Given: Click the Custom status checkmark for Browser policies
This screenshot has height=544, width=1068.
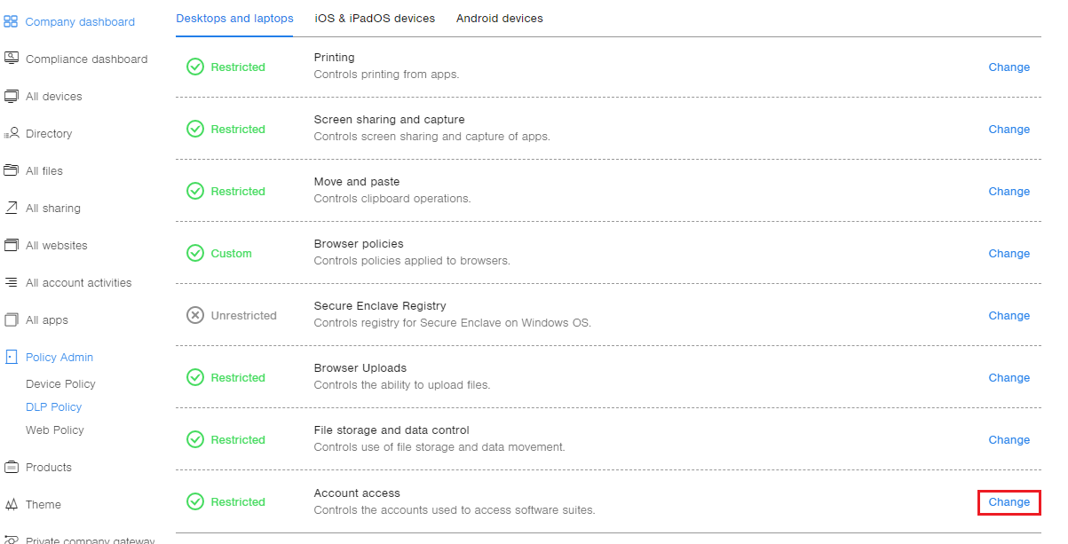Looking at the screenshot, I should [x=195, y=253].
